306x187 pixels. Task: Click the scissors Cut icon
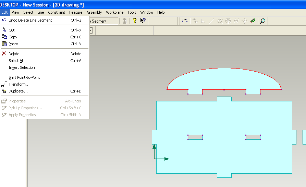[4, 30]
